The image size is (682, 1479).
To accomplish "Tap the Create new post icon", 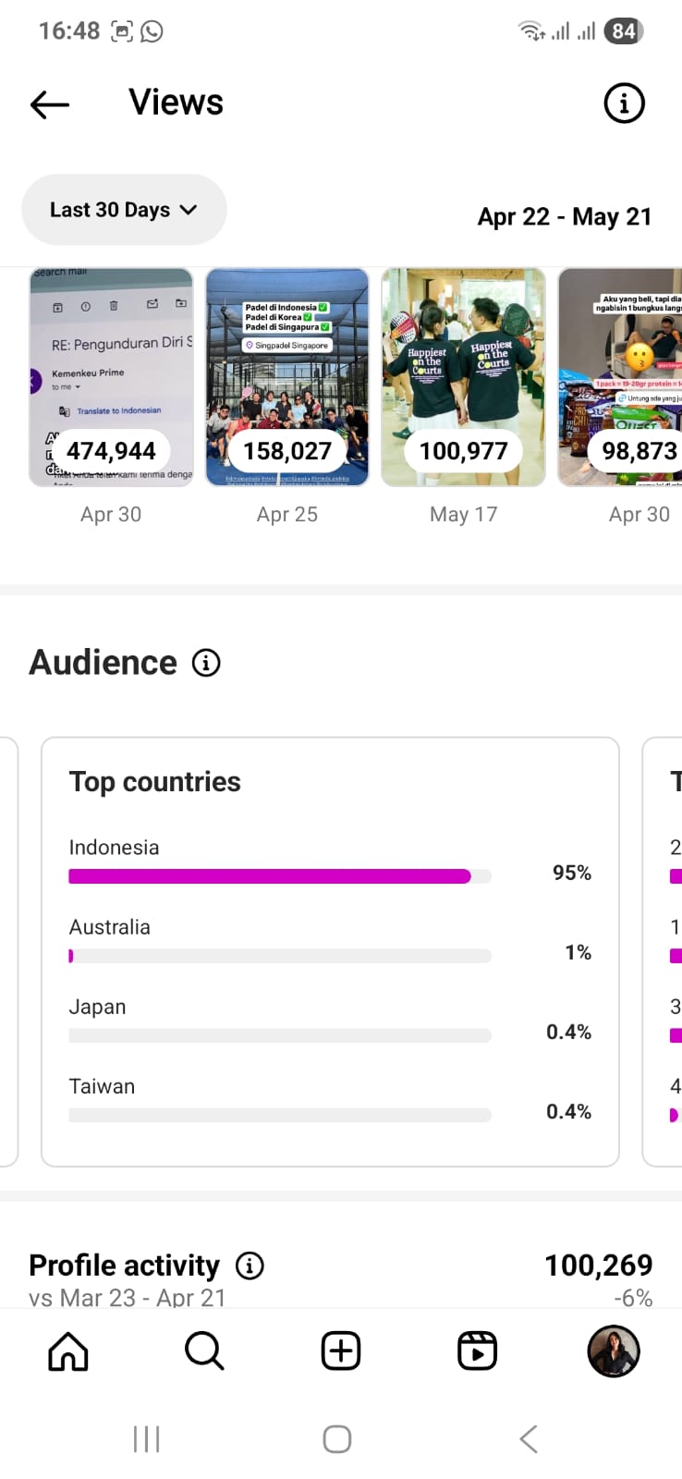I will 341,1351.
